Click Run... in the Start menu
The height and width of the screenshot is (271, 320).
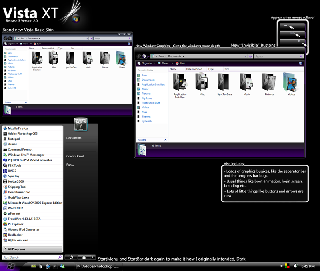pyautogui.click(x=70, y=165)
